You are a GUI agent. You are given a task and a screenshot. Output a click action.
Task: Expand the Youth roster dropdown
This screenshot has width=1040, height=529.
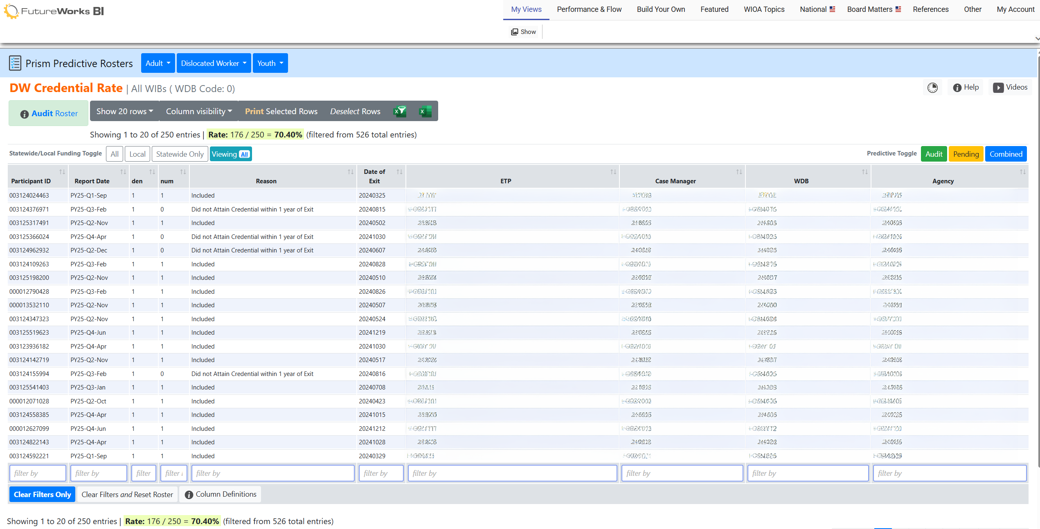pyautogui.click(x=270, y=63)
